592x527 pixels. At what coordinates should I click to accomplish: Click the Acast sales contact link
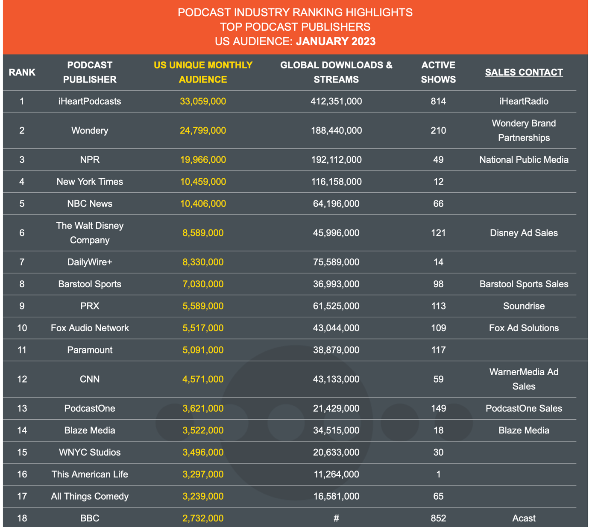coord(524,518)
